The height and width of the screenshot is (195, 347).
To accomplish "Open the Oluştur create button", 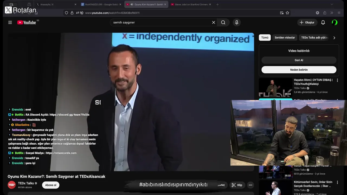I will 307,22.
